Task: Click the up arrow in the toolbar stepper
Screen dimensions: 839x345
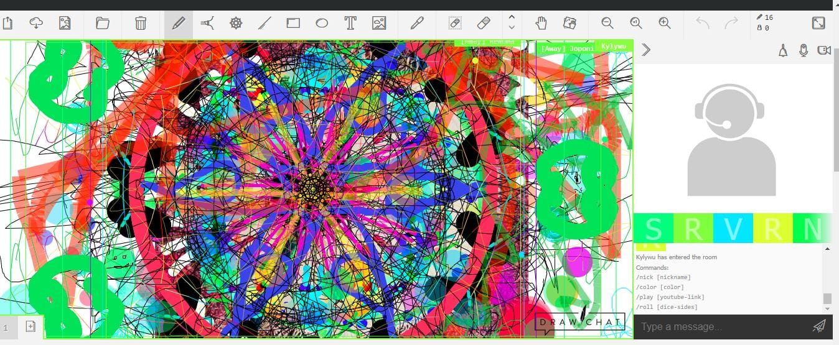Action: [512, 17]
